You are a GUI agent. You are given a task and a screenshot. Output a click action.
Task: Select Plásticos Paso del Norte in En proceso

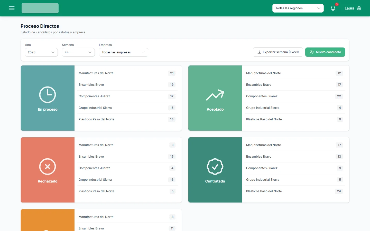click(128, 119)
